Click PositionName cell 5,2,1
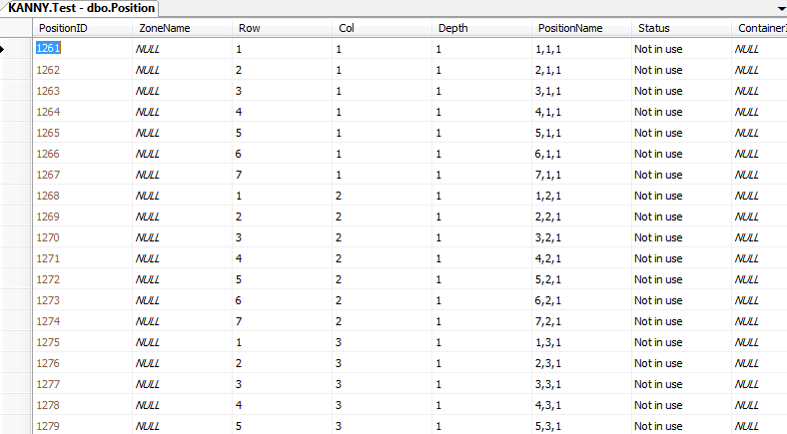Screen dimensions: 787x434 coord(581,279)
